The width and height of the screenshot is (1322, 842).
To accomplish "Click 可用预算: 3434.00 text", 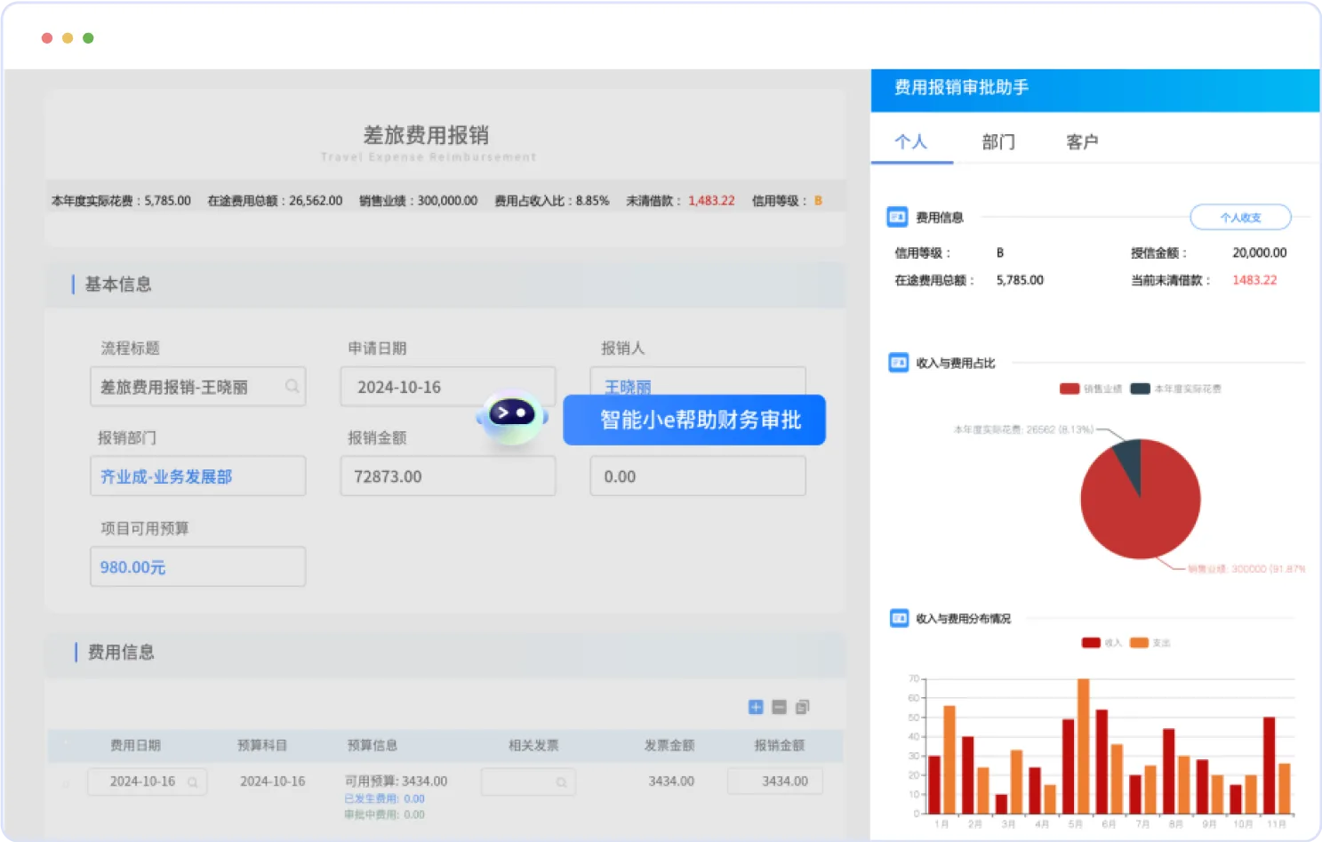I will (396, 781).
